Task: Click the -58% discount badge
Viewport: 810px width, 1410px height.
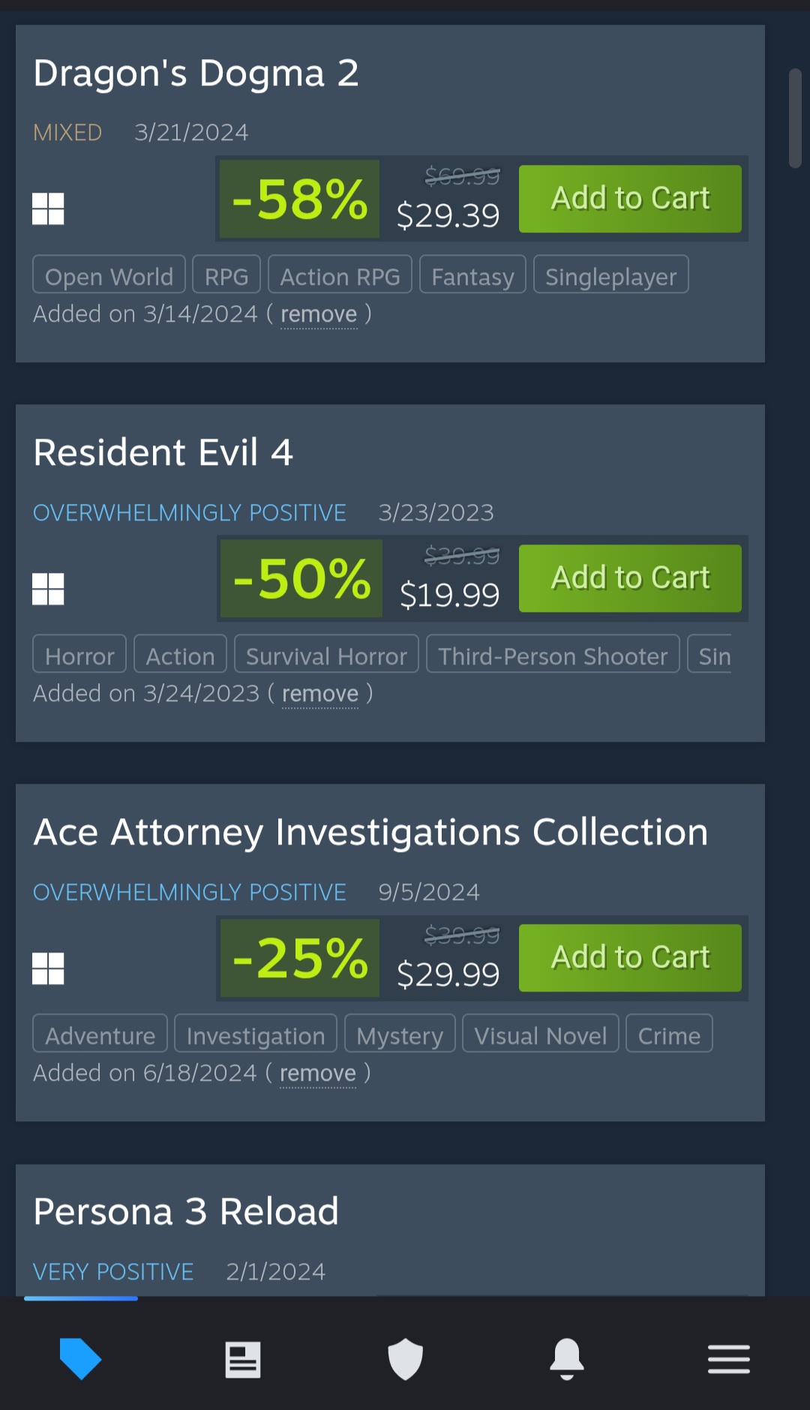Action: coord(300,199)
